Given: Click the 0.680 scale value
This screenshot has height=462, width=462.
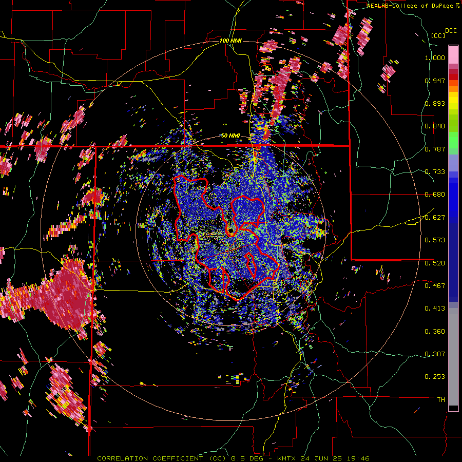Looking at the screenshot, I should coord(435,195).
